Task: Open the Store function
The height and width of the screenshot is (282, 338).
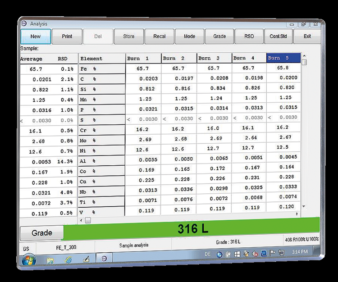Action: point(128,36)
